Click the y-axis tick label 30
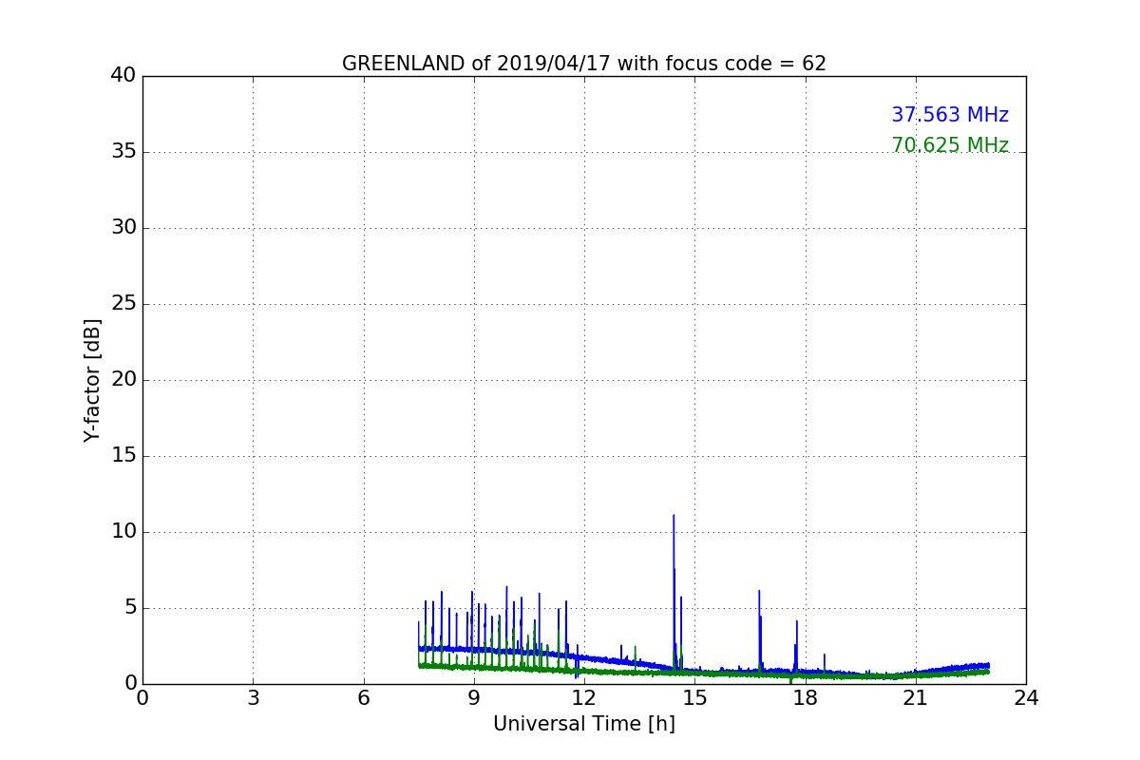This screenshot has height=760, width=1140. 123,228
